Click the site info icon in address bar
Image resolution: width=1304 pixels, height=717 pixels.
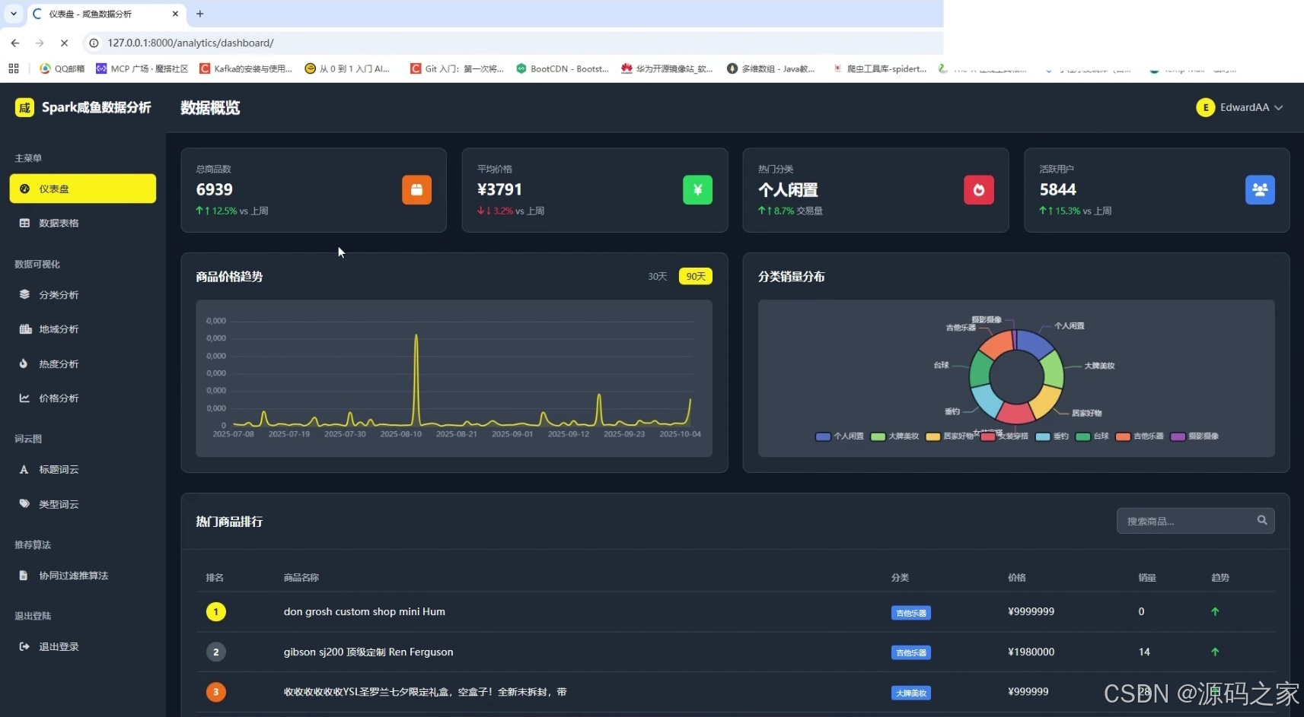click(x=94, y=43)
